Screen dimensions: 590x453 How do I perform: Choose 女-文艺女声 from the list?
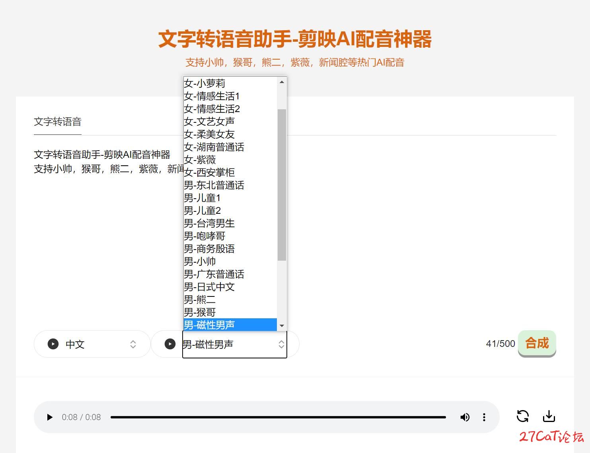coord(230,122)
